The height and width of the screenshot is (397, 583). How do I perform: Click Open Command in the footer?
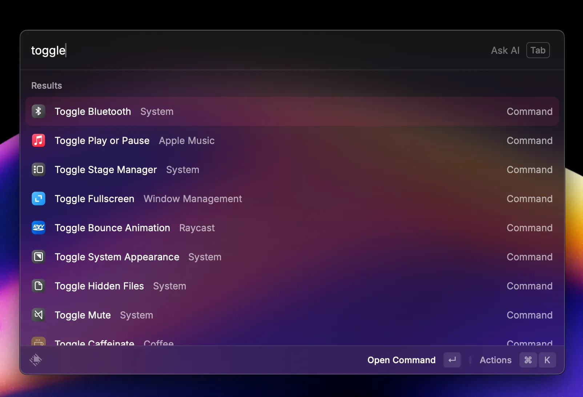click(401, 360)
